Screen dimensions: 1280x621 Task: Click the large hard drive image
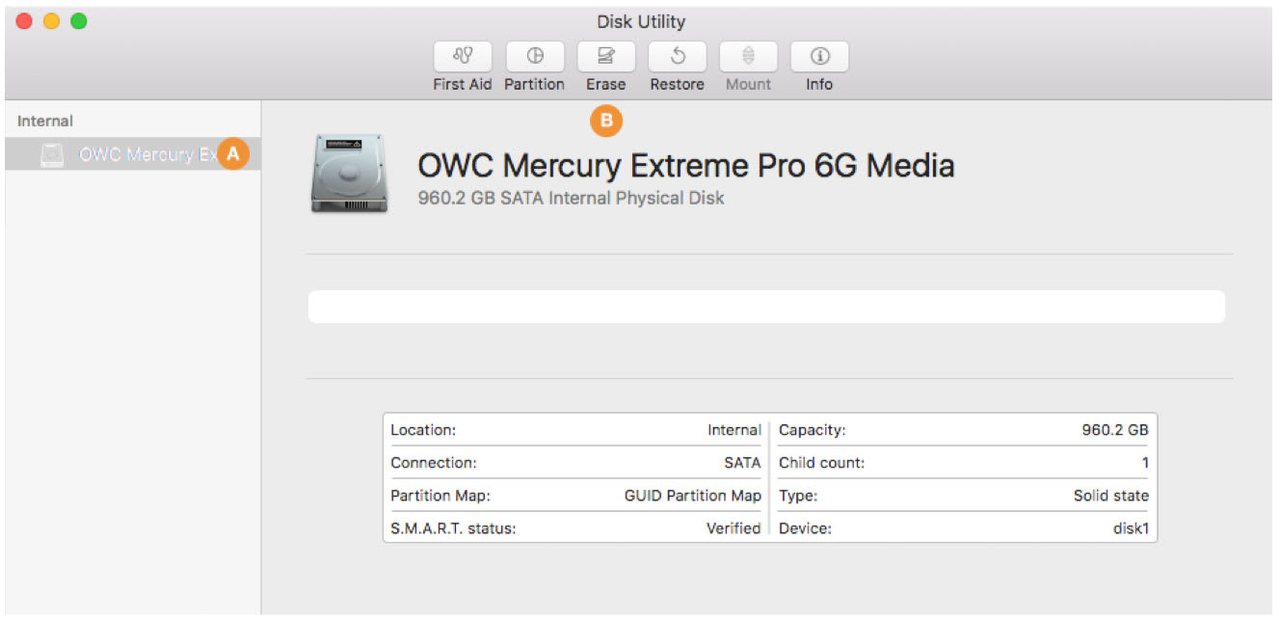point(350,174)
